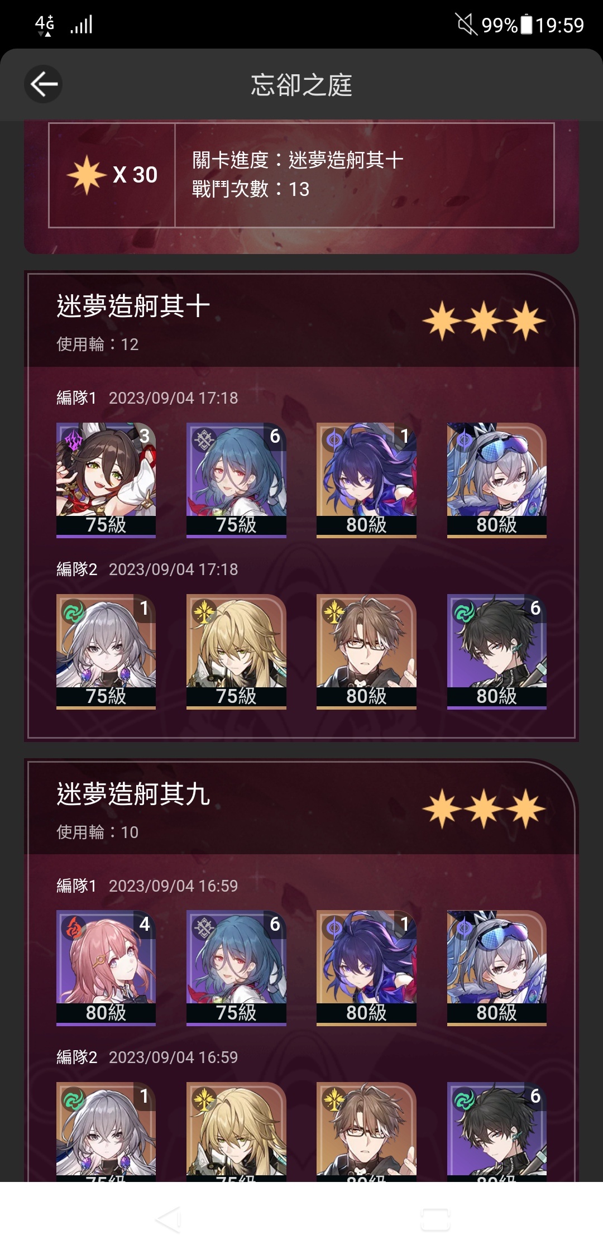The height and width of the screenshot is (1254, 603).
Task: Tap the 關卡進度 summary panel
Action: pos(301,175)
